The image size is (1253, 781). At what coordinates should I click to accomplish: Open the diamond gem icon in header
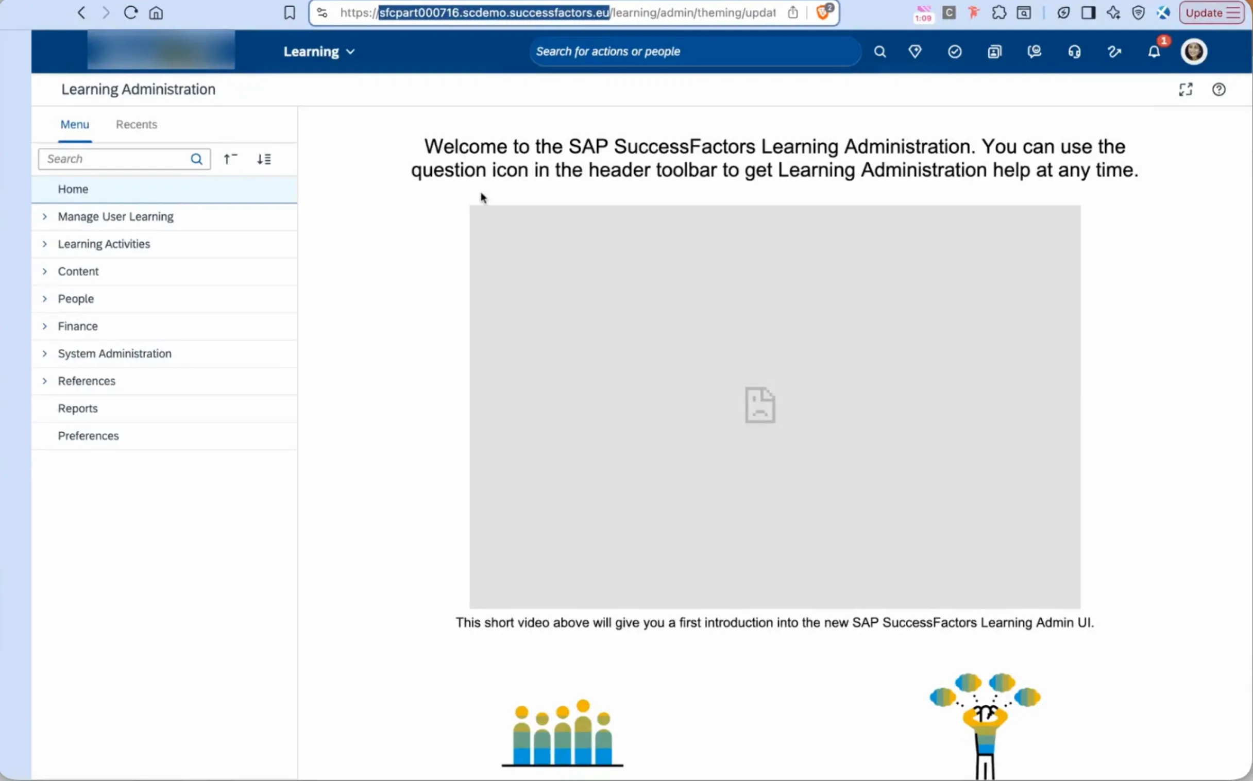[915, 52]
